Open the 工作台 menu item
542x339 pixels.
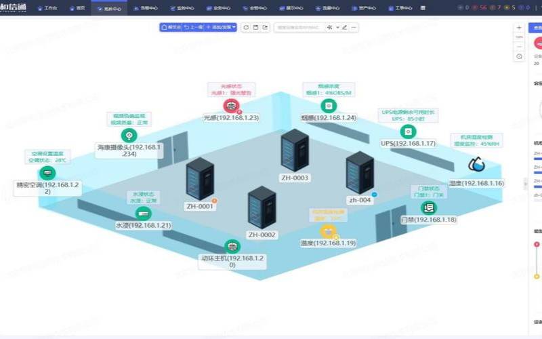(47, 8)
